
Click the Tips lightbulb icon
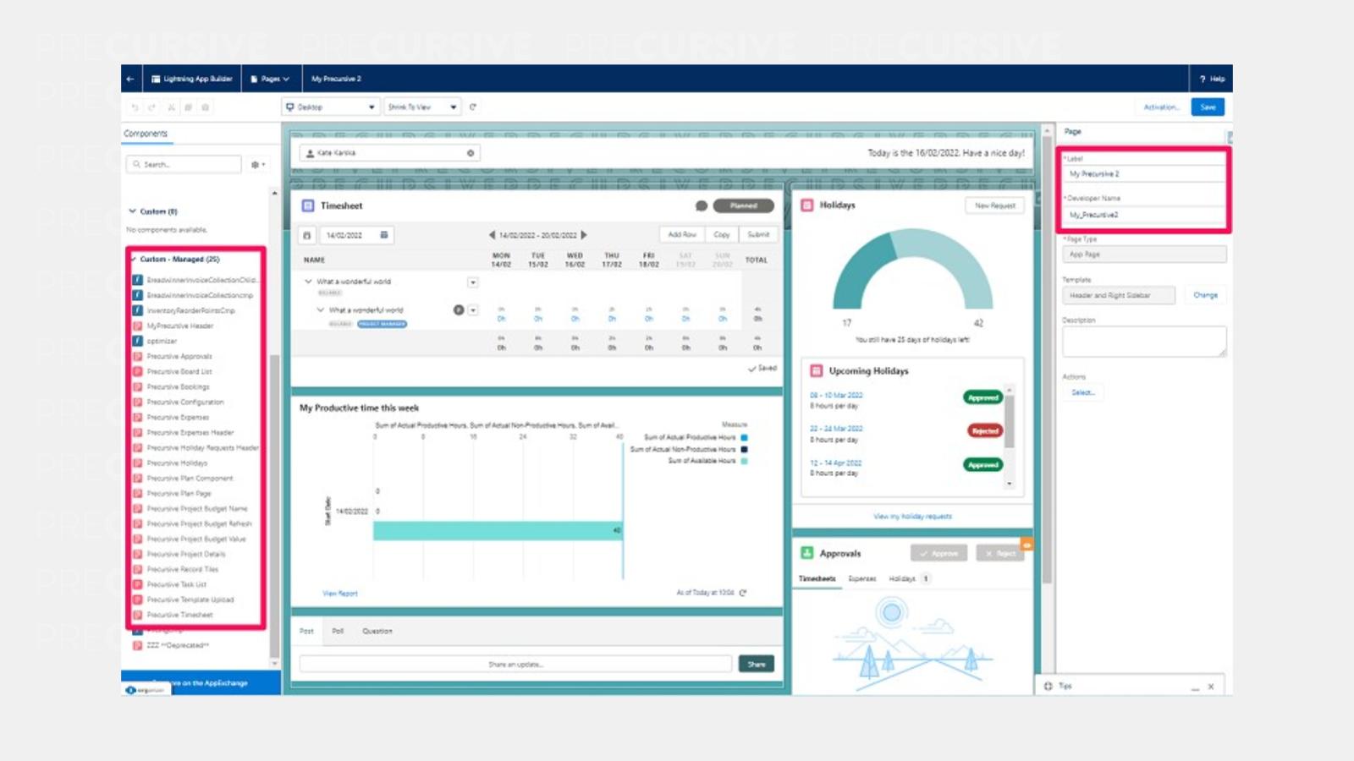[x=1049, y=686]
